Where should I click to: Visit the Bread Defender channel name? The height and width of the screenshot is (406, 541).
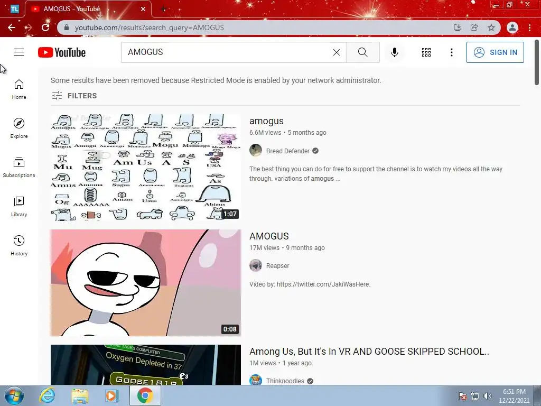[288, 151]
